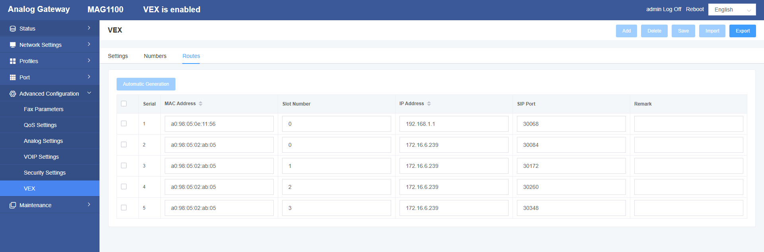Viewport: 764px width, 252px height.
Task: Click the Delete button
Action: coord(654,31)
